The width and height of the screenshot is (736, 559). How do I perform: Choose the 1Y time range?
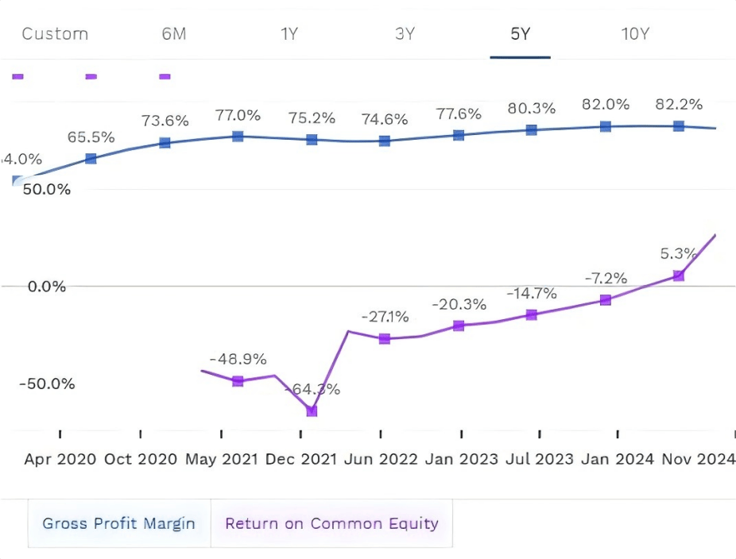pos(289,34)
